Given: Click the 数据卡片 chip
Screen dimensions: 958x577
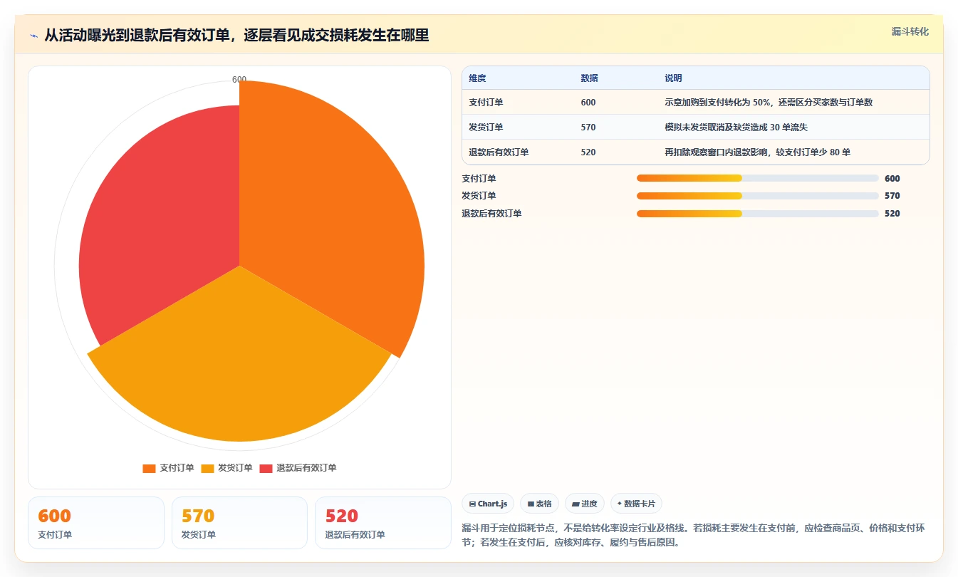Looking at the screenshot, I should pos(636,504).
